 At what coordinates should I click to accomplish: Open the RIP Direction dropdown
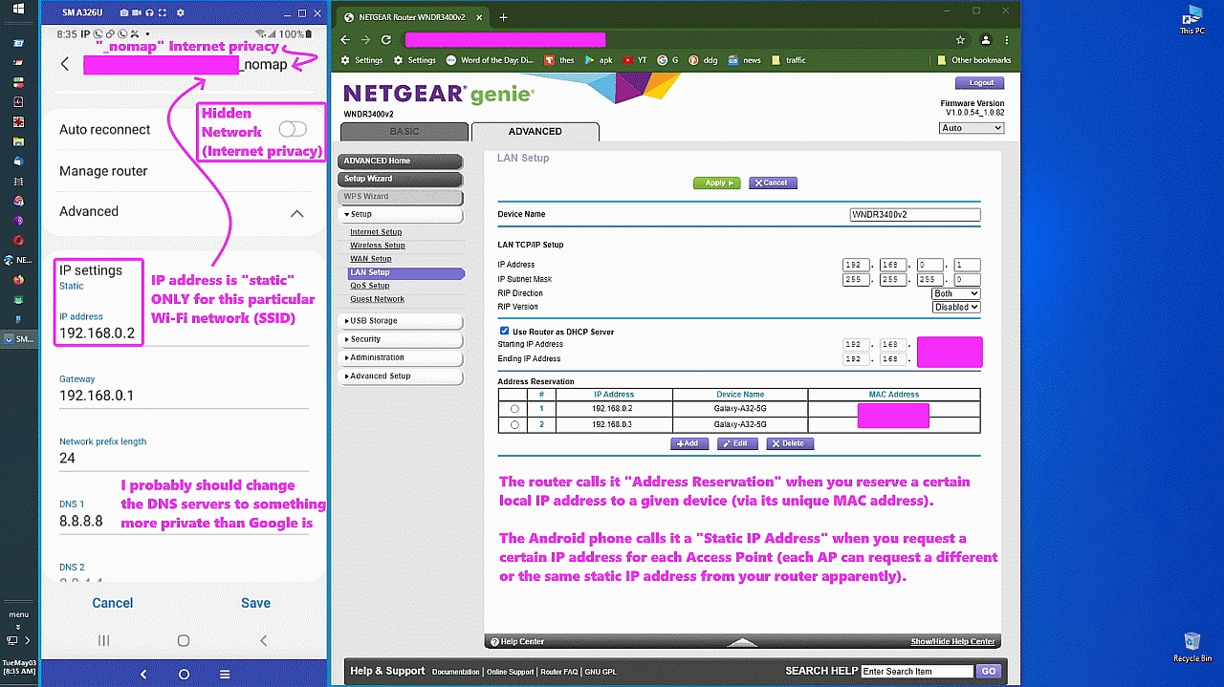[955, 293]
